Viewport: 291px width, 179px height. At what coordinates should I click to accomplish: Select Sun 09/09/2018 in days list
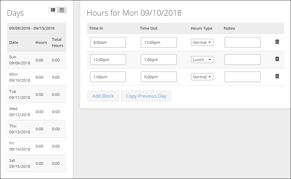(37, 60)
